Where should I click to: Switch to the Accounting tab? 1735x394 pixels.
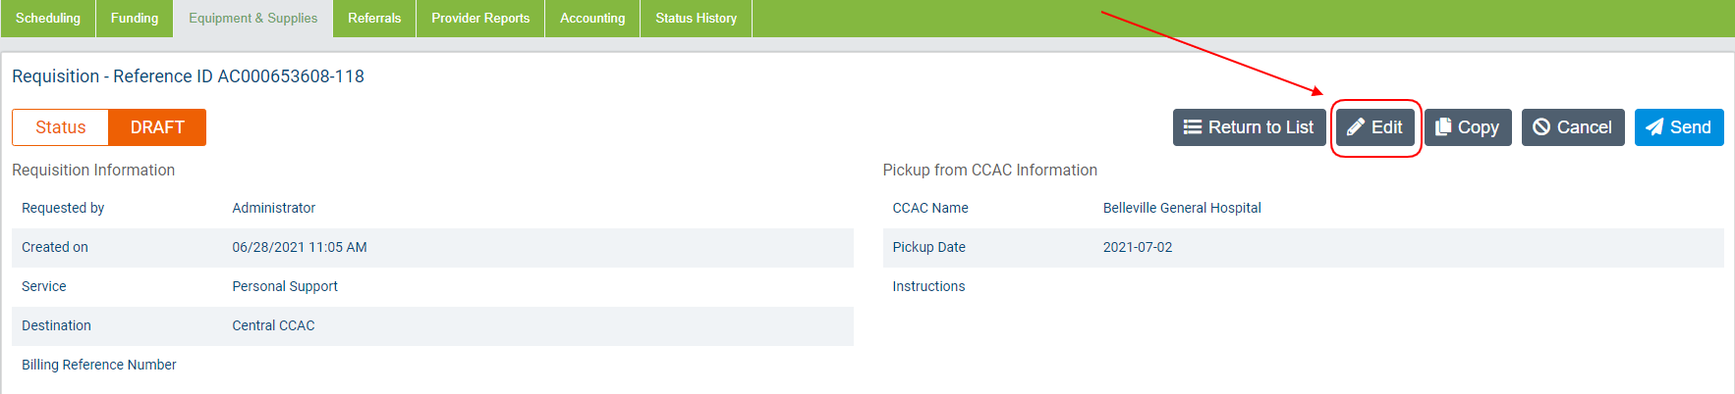pyautogui.click(x=592, y=19)
